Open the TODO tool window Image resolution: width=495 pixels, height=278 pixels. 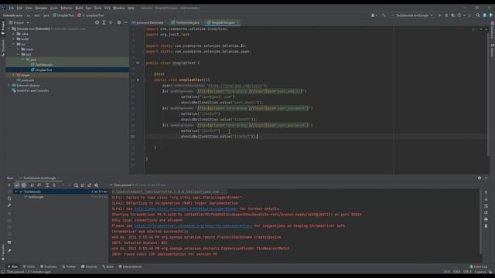pos(29,266)
